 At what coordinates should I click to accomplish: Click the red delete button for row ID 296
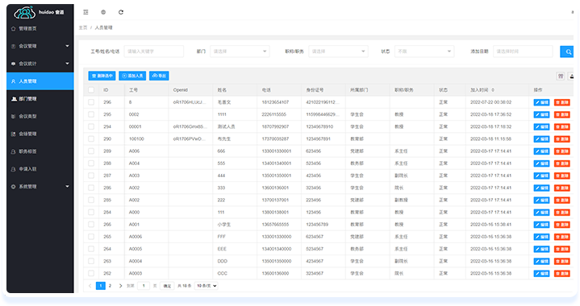pos(562,102)
